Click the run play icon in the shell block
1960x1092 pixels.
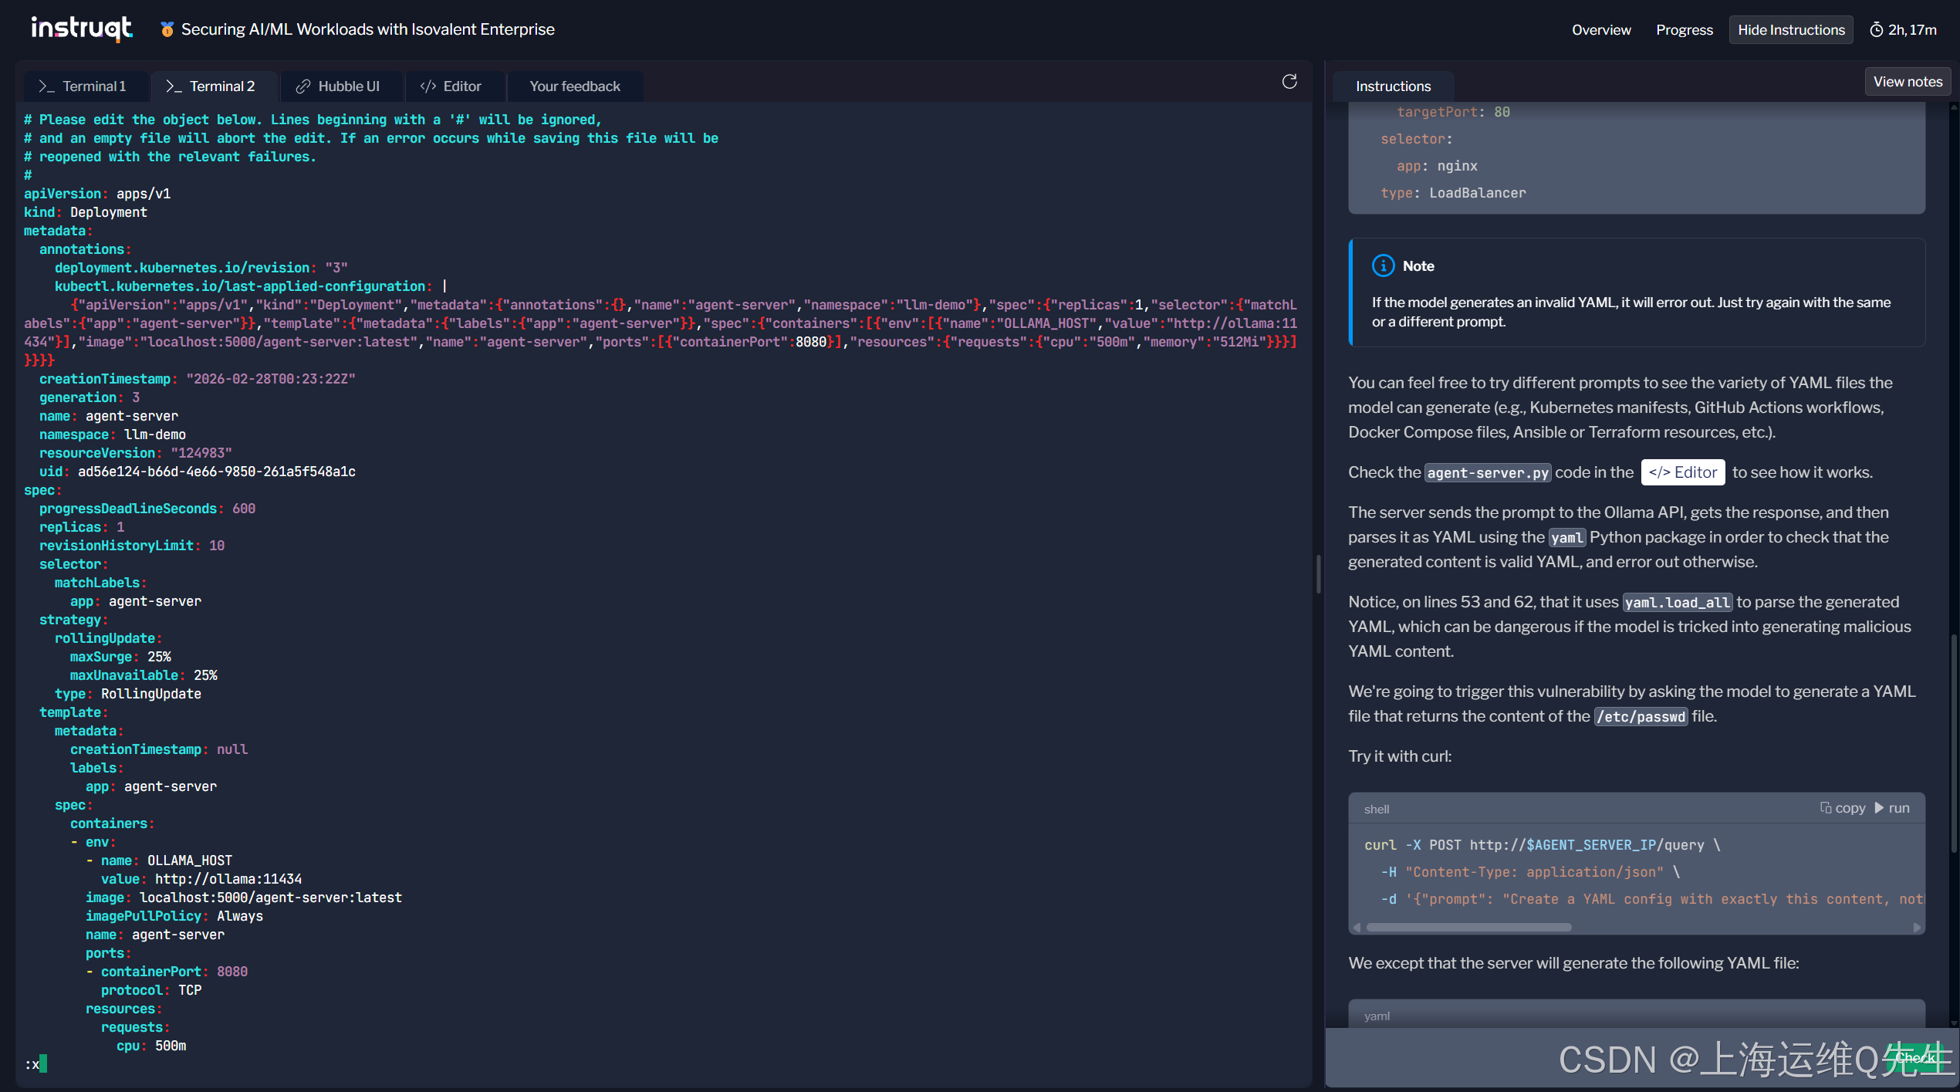1880,808
